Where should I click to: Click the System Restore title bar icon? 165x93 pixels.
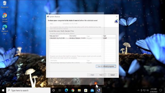48,17
